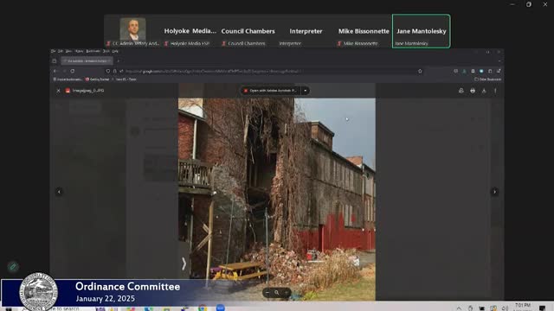Close the Drive image preview
This screenshot has width=554, height=311.
(x=58, y=91)
